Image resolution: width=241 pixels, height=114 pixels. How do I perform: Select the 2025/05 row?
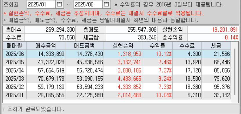point(117,62)
